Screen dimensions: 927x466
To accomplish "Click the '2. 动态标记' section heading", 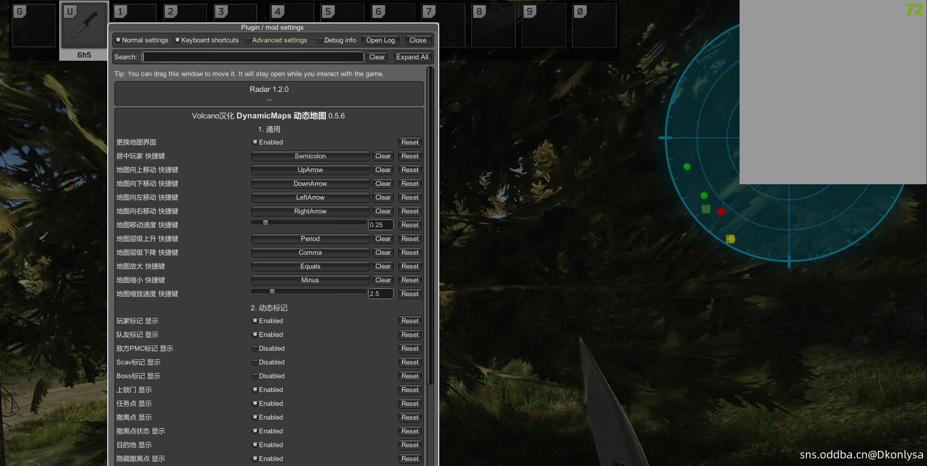I will [x=269, y=308].
